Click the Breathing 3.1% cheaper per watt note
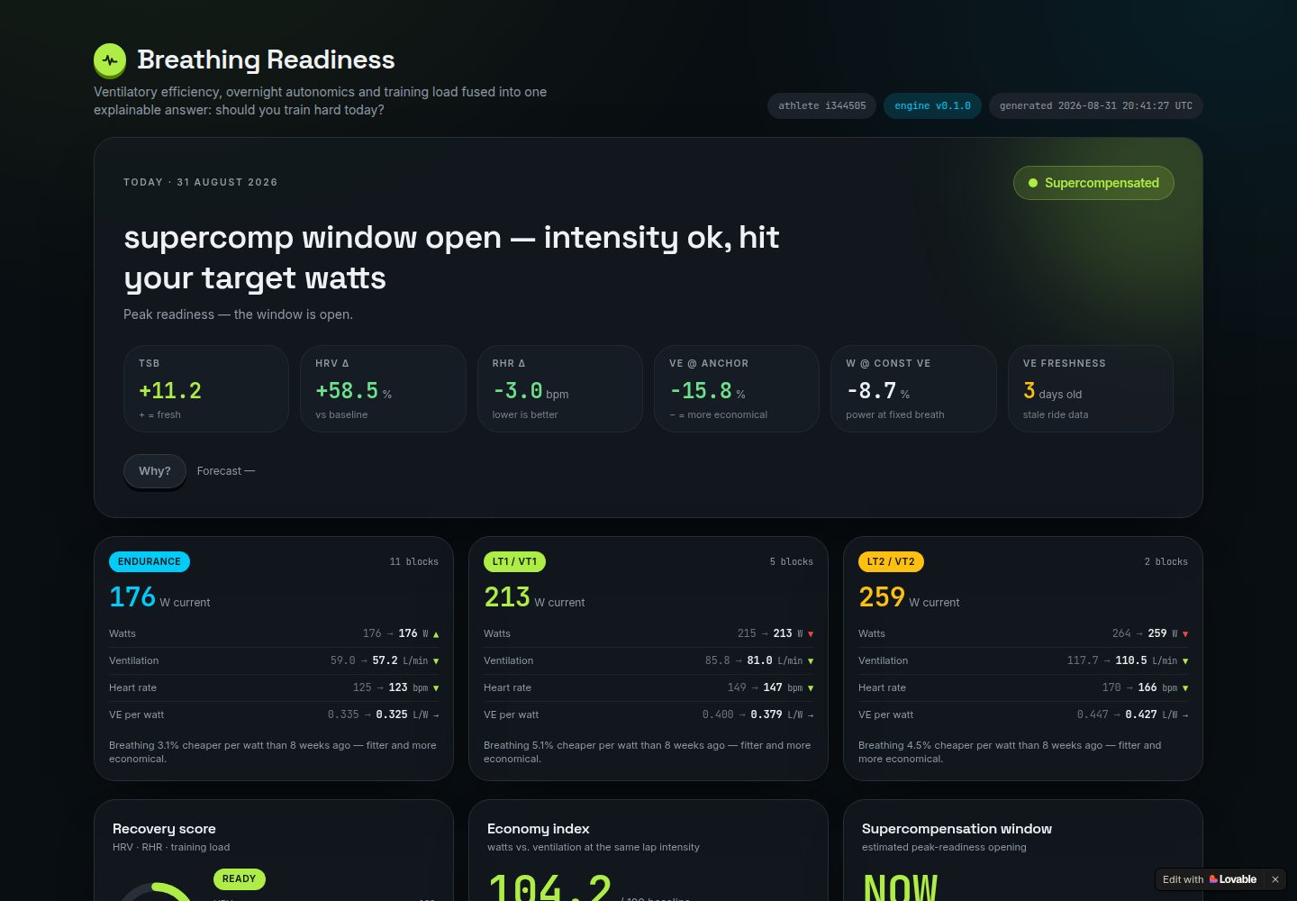 click(272, 752)
